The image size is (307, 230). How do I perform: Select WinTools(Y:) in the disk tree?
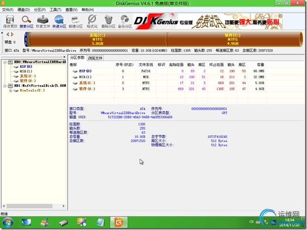click(32, 91)
